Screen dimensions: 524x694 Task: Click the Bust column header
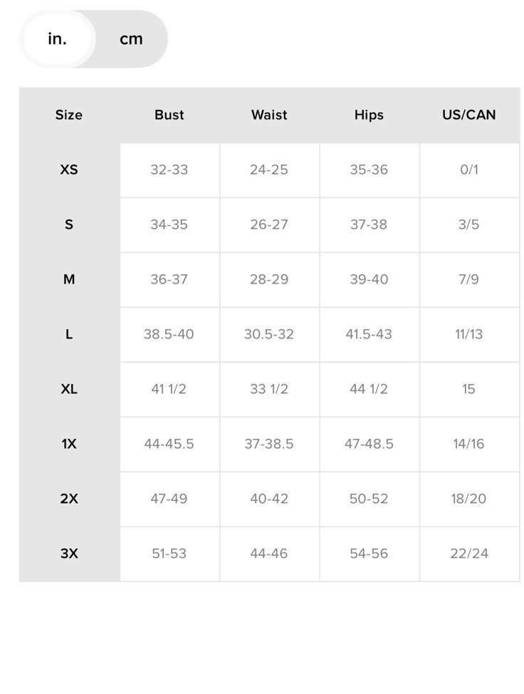tap(169, 115)
